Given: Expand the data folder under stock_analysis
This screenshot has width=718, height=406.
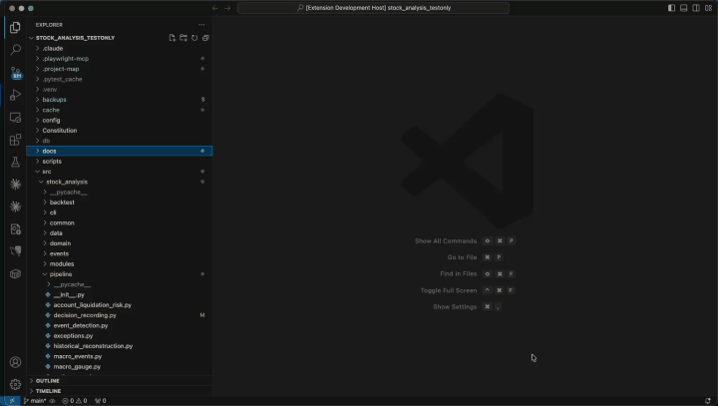Looking at the screenshot, I should coord(119,232).
